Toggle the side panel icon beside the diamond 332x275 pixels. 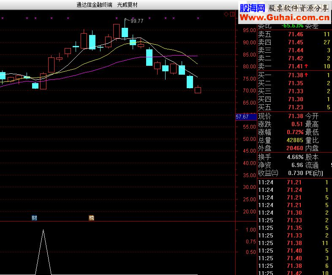[x=232, y=14]
